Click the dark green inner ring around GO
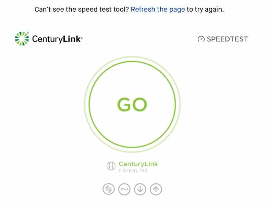Image resolution: width=269 pixels, height=202 pixels. 132,62
